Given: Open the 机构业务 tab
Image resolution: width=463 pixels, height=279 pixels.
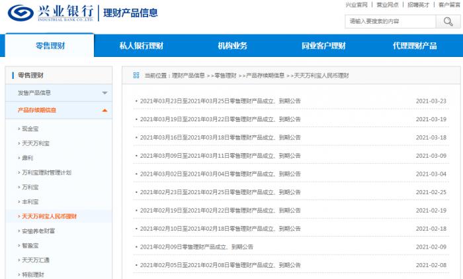Looking at the screenshot, I should coord(232,46).
